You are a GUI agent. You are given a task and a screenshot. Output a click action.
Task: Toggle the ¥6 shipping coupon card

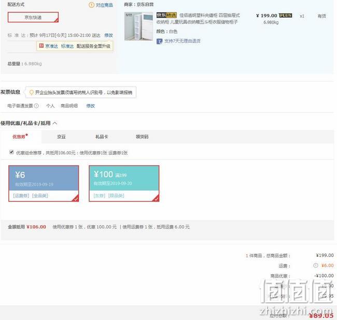point(44,183)
